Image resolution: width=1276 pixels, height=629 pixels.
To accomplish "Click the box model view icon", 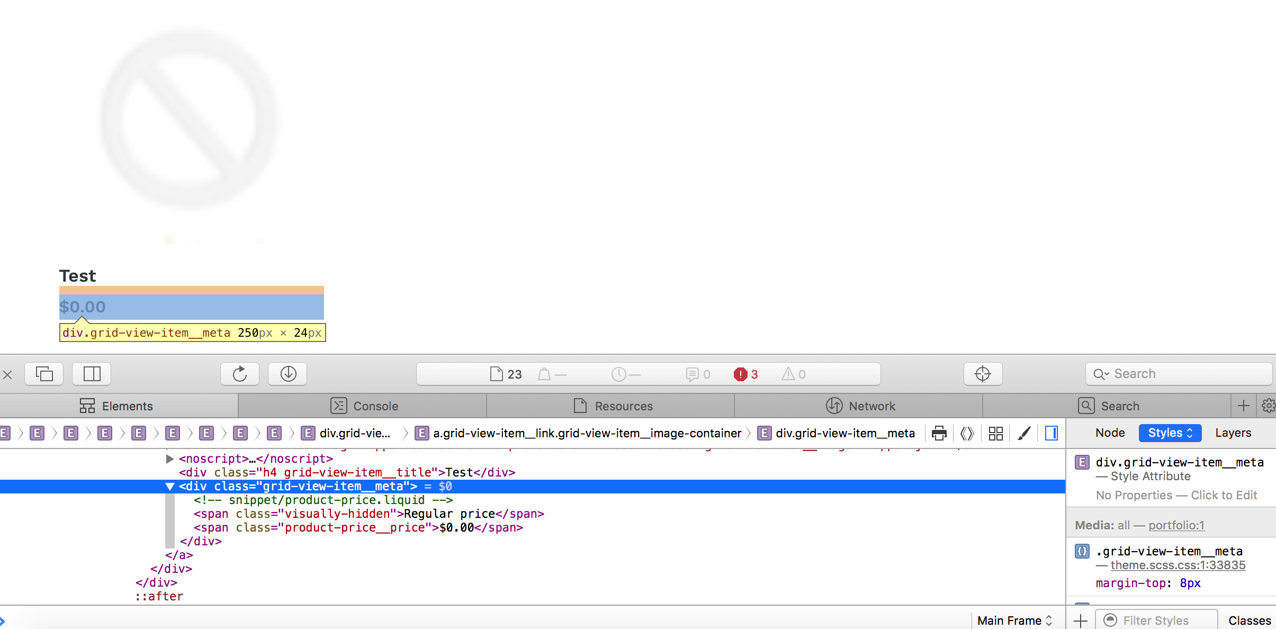I will point(1052,432).
